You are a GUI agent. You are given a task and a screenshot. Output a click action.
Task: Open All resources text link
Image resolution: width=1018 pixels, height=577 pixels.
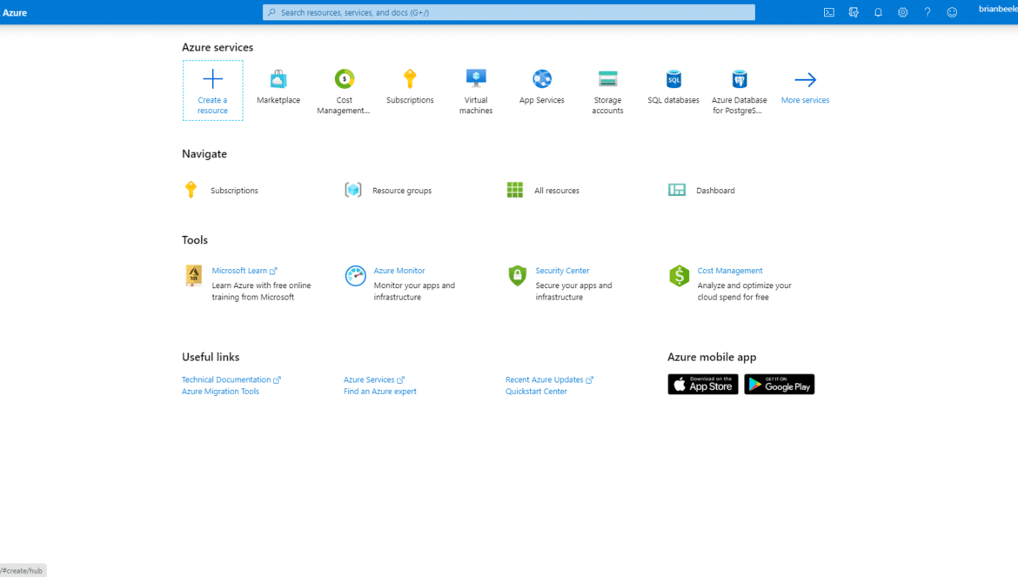[x=556, y=191]
